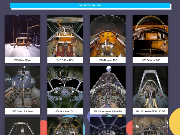Open the 1941 Focke-Wulf FW 190 cockpit photo
This screenshot has height=135, width=180.
tap(150, 87)
